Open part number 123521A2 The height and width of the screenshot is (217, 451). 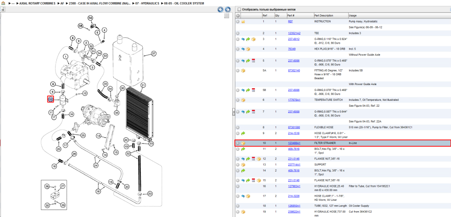pyautogui.click(x=294, y=33)
